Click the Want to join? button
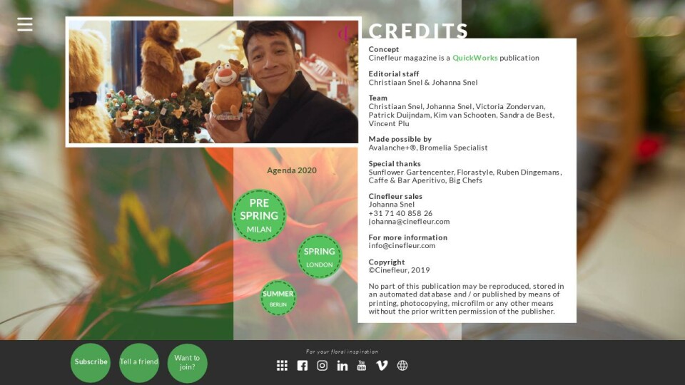 coord(187,363)
